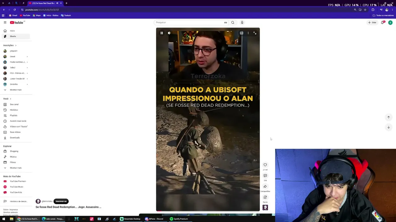This screenshot has width=396, height=222.
Task: Reload the page in the browser
Action: pos(15,10)
